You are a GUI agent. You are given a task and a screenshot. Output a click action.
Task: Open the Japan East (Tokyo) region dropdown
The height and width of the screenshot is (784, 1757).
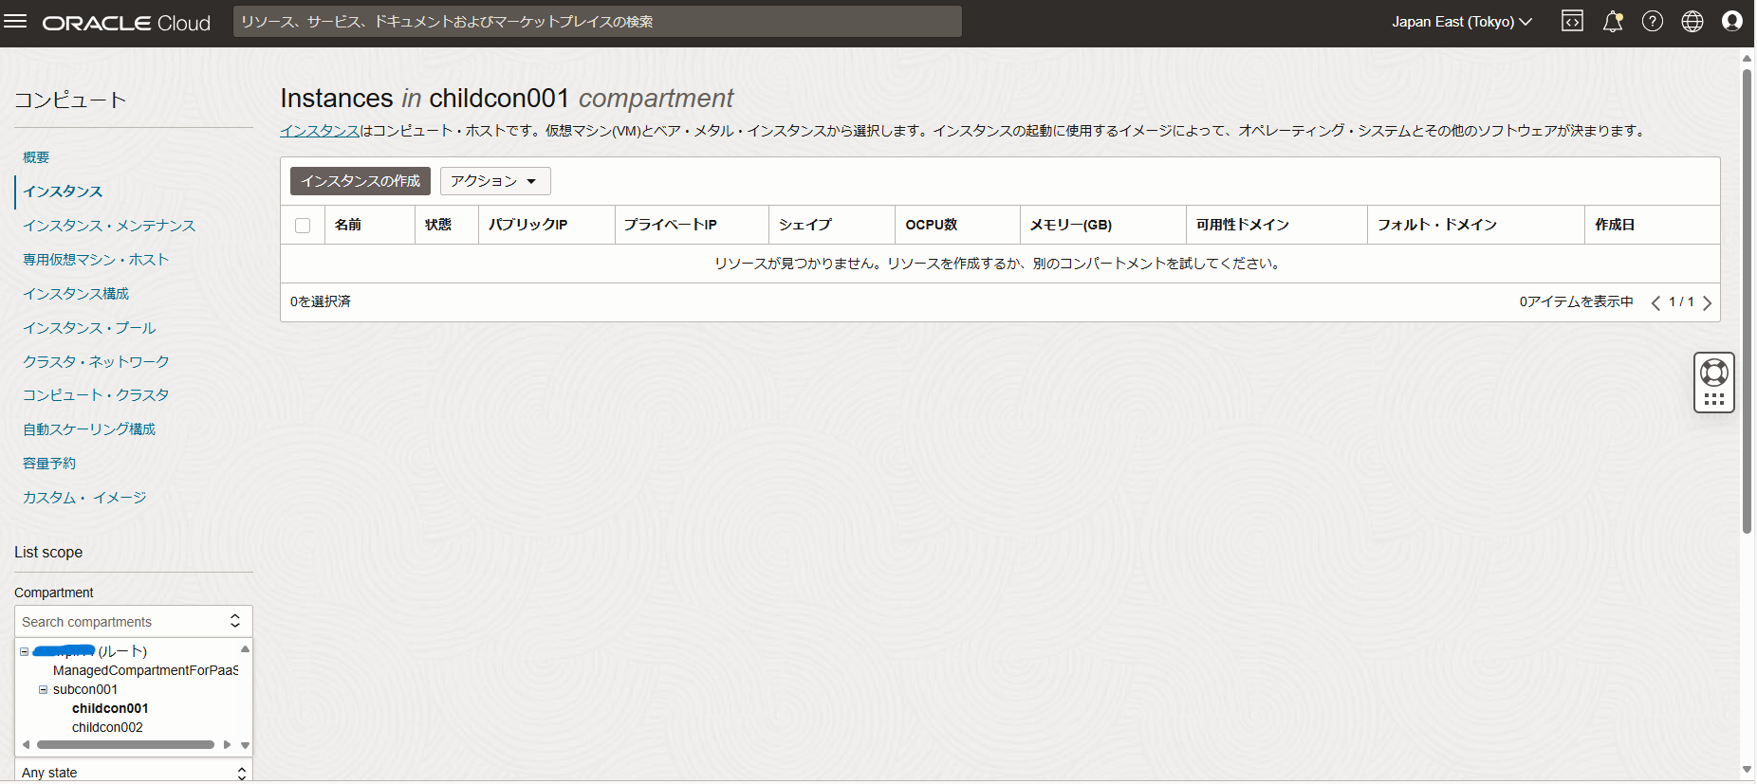pyautogui.click(x=1461, y=22)
